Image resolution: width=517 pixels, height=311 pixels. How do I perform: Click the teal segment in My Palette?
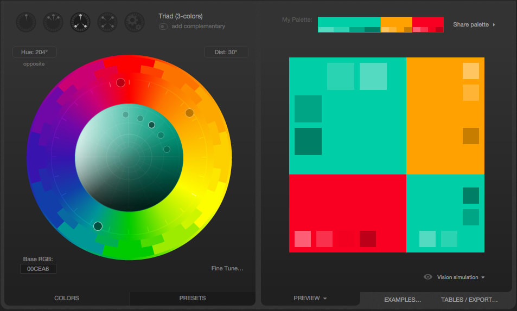pos(349,25)
